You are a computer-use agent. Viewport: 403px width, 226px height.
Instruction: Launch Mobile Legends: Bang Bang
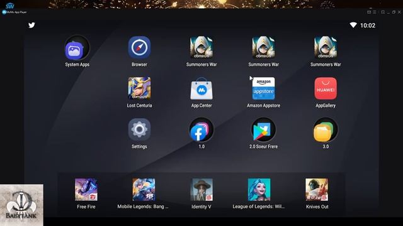pos(144,190)
